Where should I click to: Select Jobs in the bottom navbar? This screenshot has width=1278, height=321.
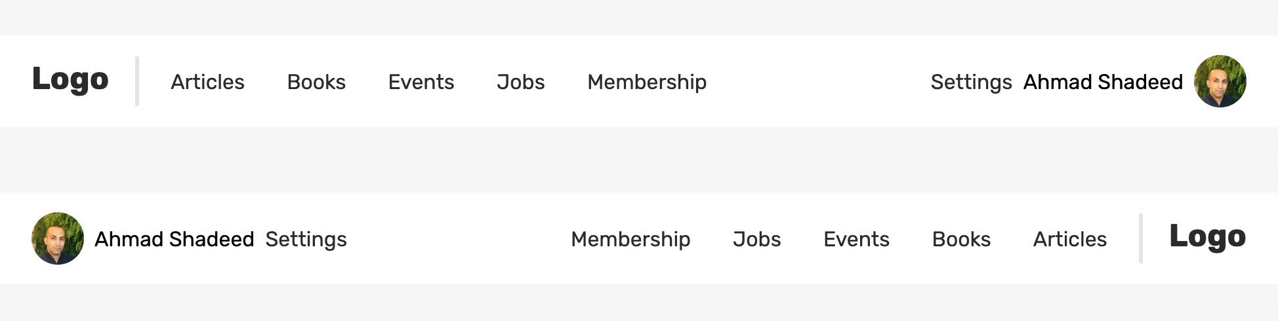756,239
